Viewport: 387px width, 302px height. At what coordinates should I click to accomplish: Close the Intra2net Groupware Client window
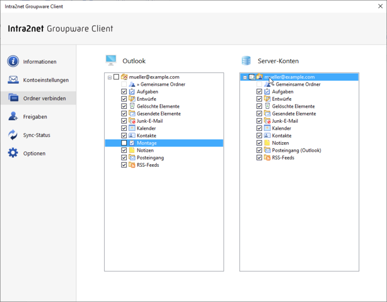[381, 6]
